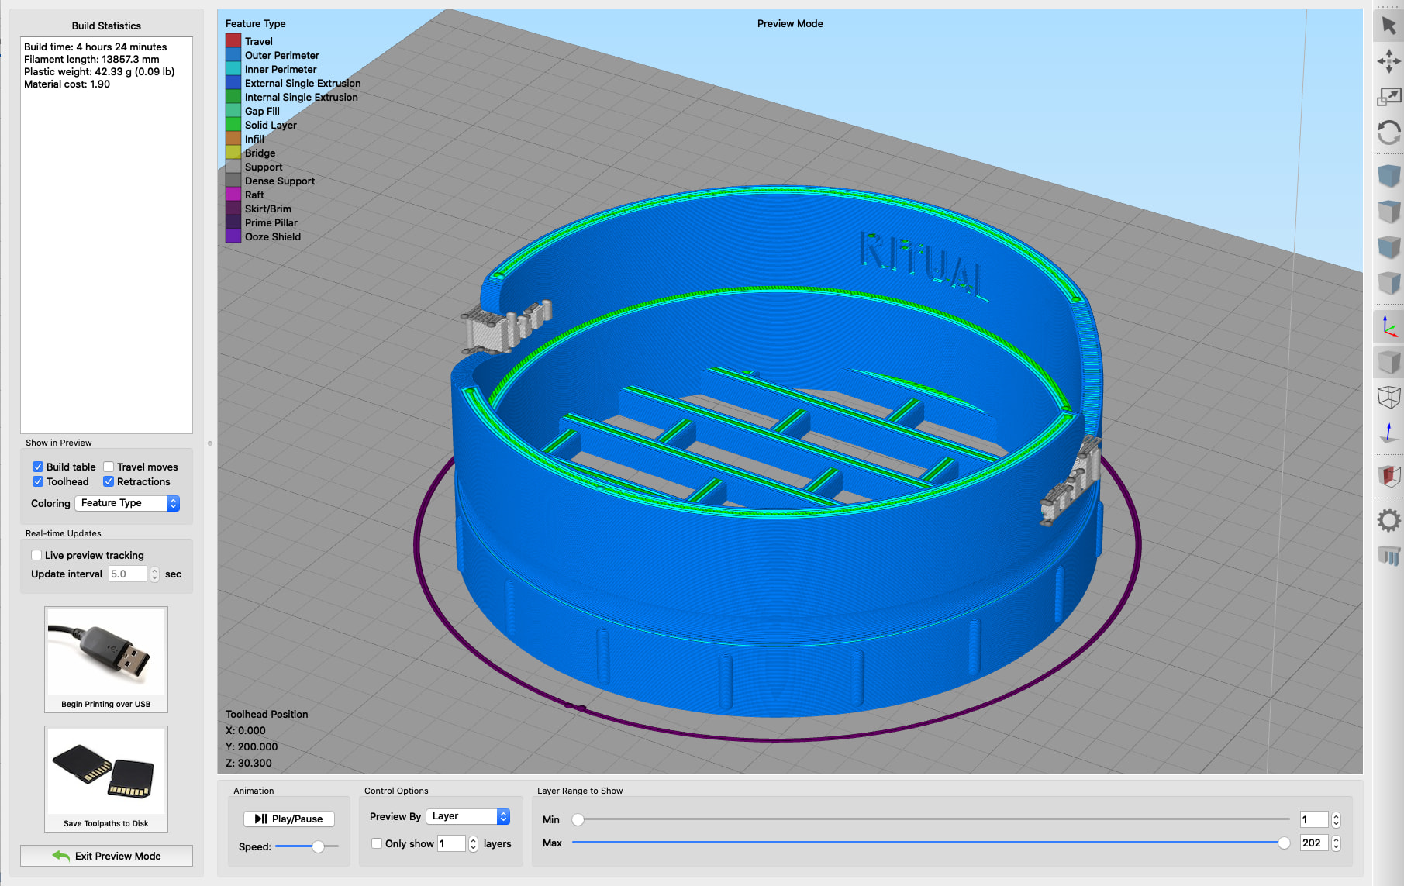Switch to default isometric view cube
The width and height of the screenshot is (1404, 886).
[x=1388, y=175]
